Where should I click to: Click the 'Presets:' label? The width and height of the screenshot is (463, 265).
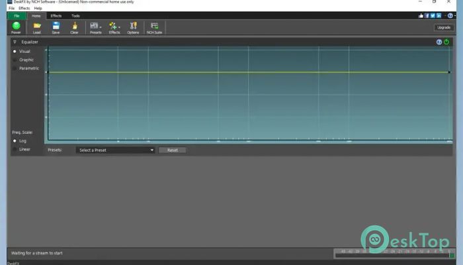(x=55, y=150)
